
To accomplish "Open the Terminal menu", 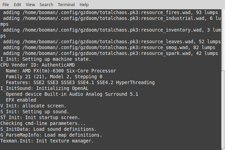I will tap(66, 5).
